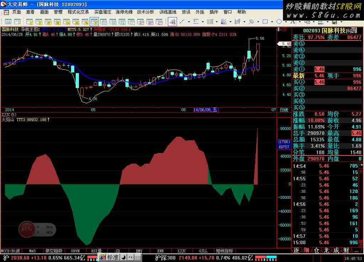Select the fan lines drawing tool
Viewport: 364px width, 262px height.
tap(224, 22)
